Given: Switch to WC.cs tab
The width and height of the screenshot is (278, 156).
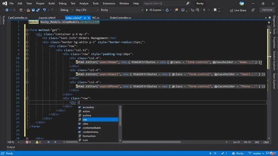Looking at the screenshot, I should 96,18.
